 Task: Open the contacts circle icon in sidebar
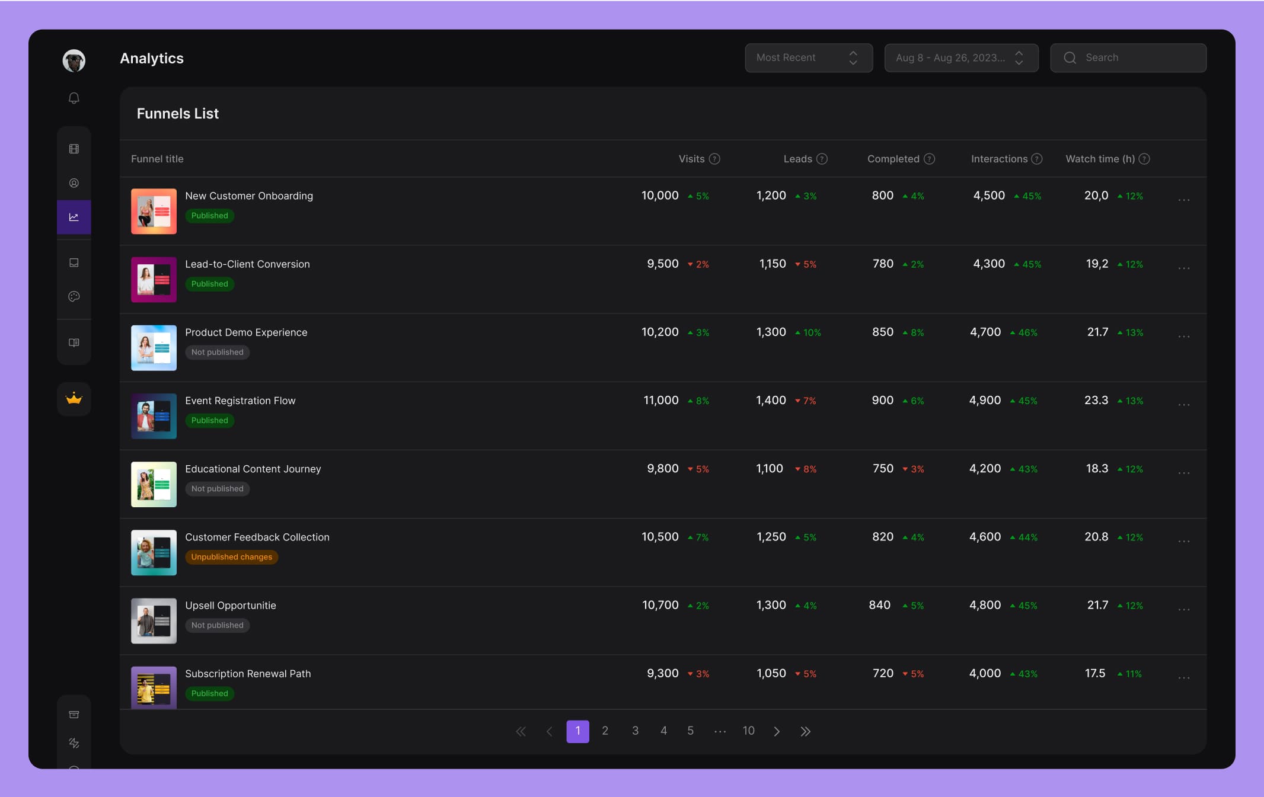click(x=74, y=183)
